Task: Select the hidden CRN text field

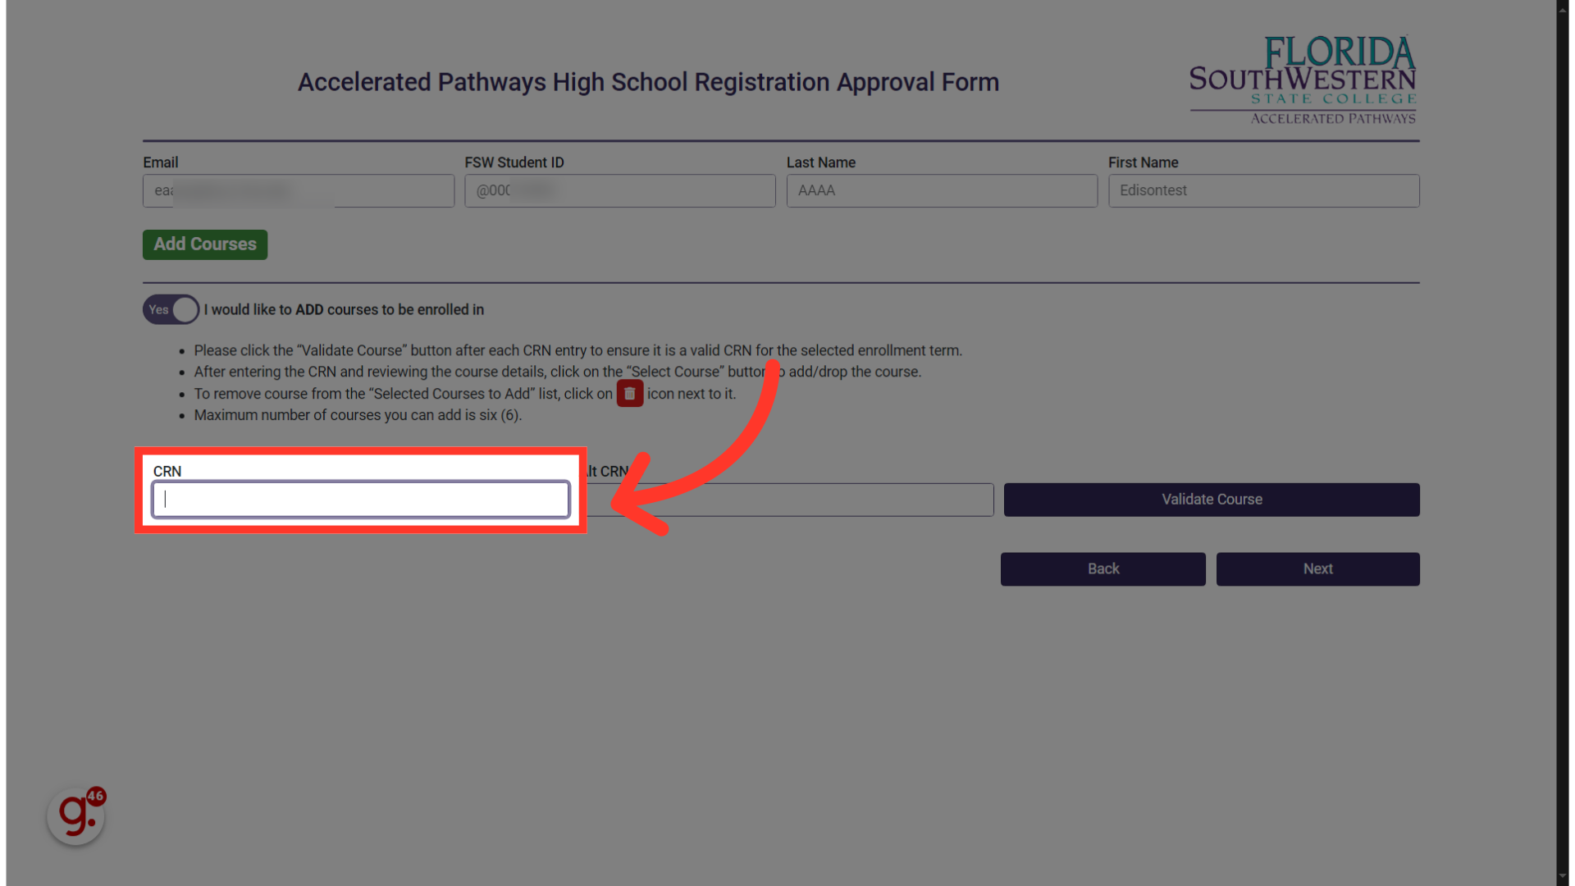Action: [785, 499]
